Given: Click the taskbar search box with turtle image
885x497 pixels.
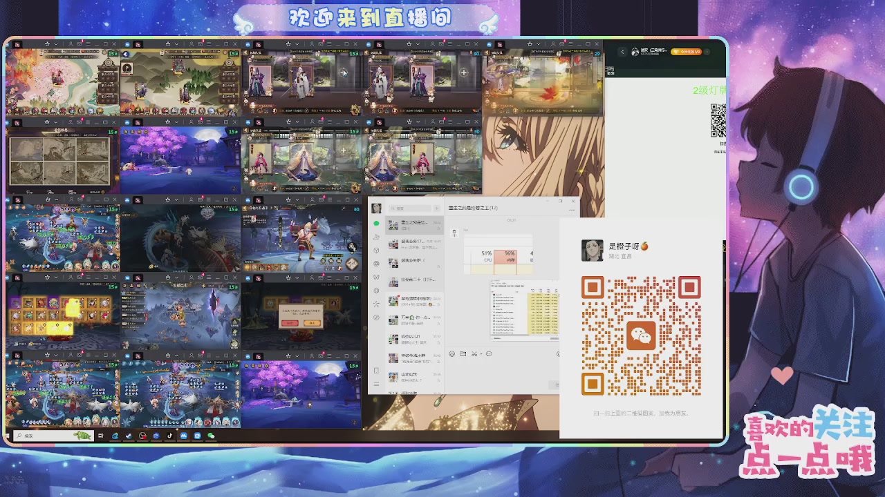Looking at the screenshot, I should coord(53,436).
